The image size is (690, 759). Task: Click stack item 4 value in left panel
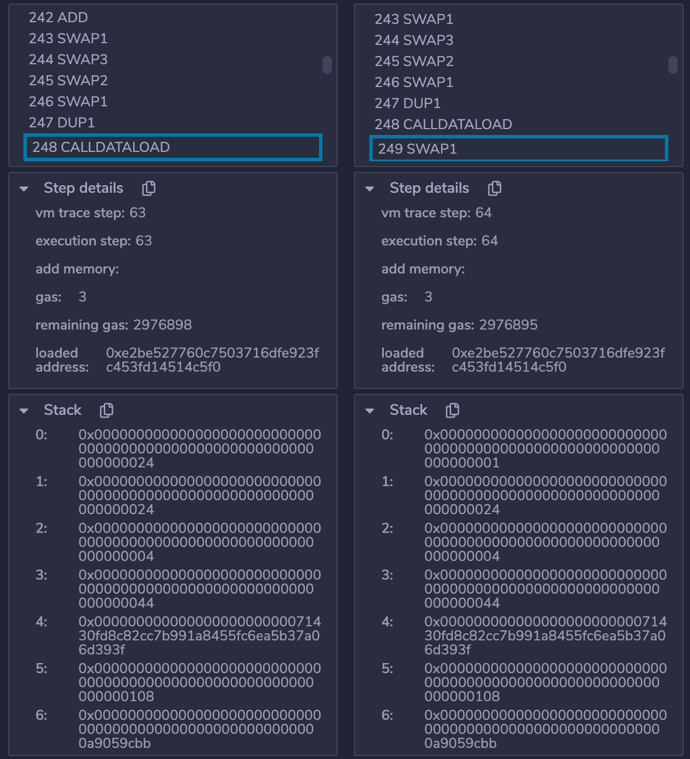199,636
